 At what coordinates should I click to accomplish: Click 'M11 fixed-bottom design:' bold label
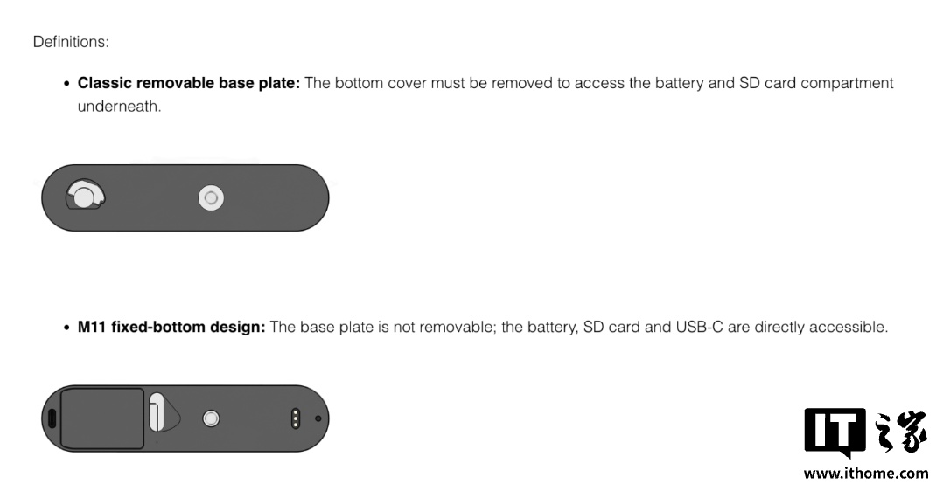point(171,328)
